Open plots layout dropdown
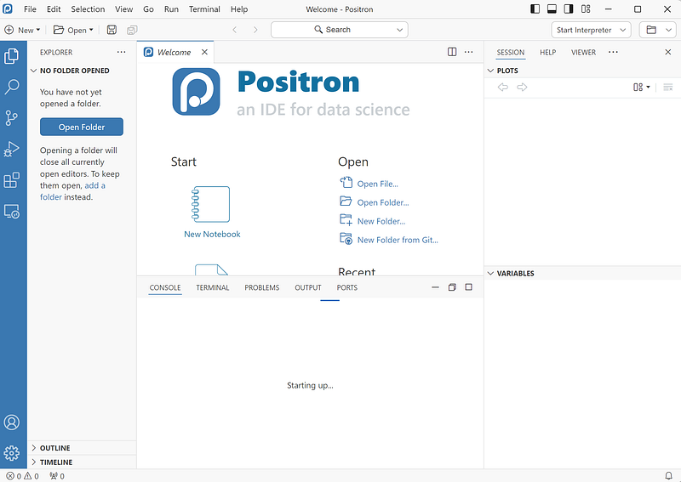The image size is (681, 482). click(642, 88)
